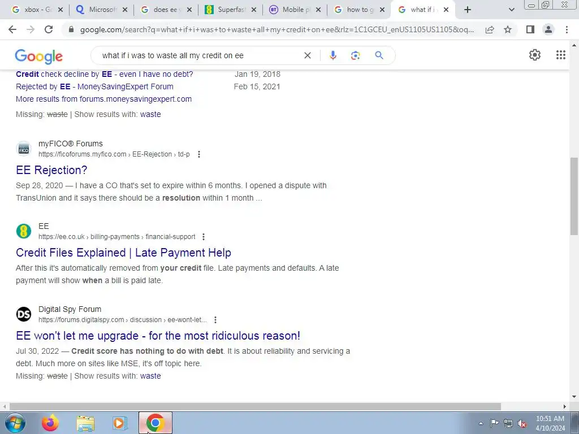The width and height of the screenshot is (579, 434).
Task: Open the media player taskbar icon
Action: [x=120, y=423]
